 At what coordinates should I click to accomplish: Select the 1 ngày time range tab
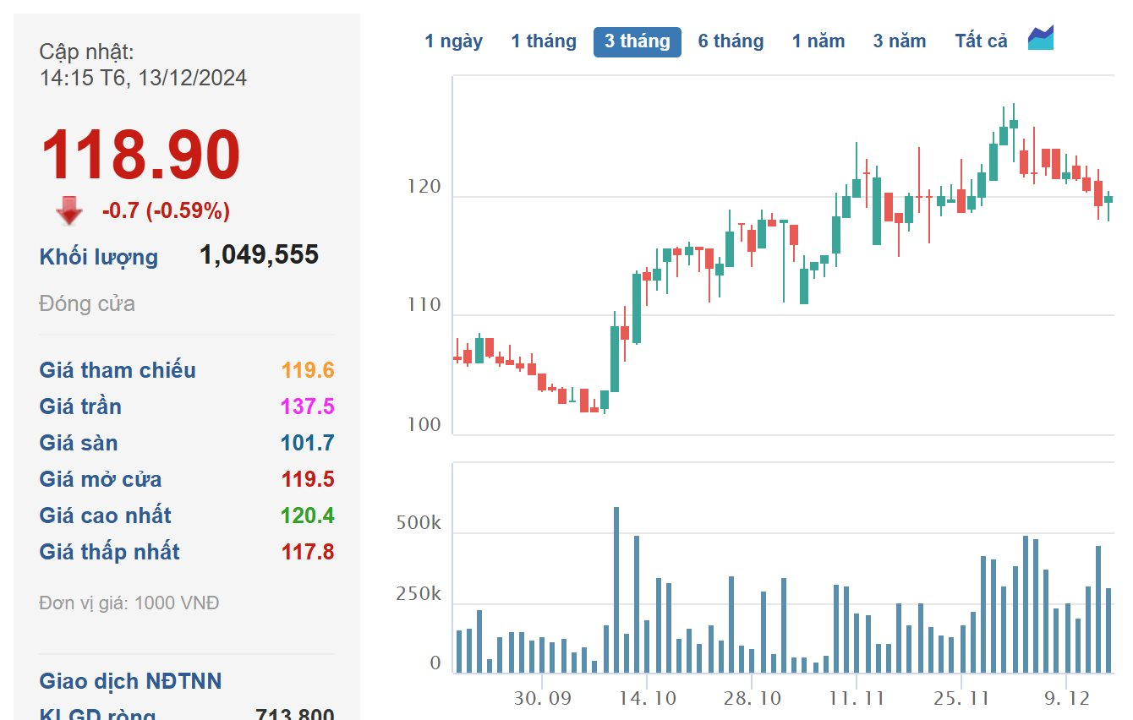click(453, 41)
